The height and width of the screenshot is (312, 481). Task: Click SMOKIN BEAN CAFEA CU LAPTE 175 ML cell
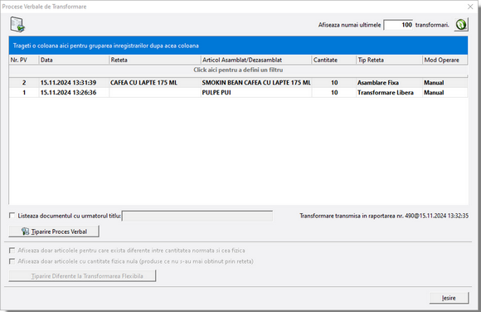[256, 83]
